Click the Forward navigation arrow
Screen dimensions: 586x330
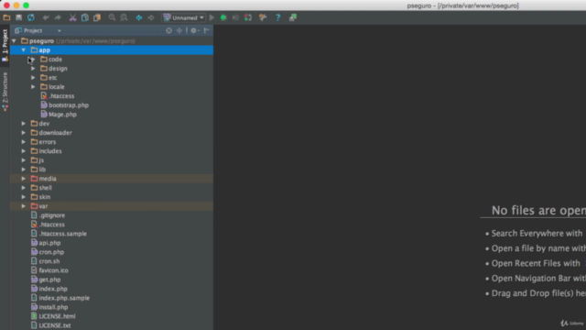click(151, 17)
